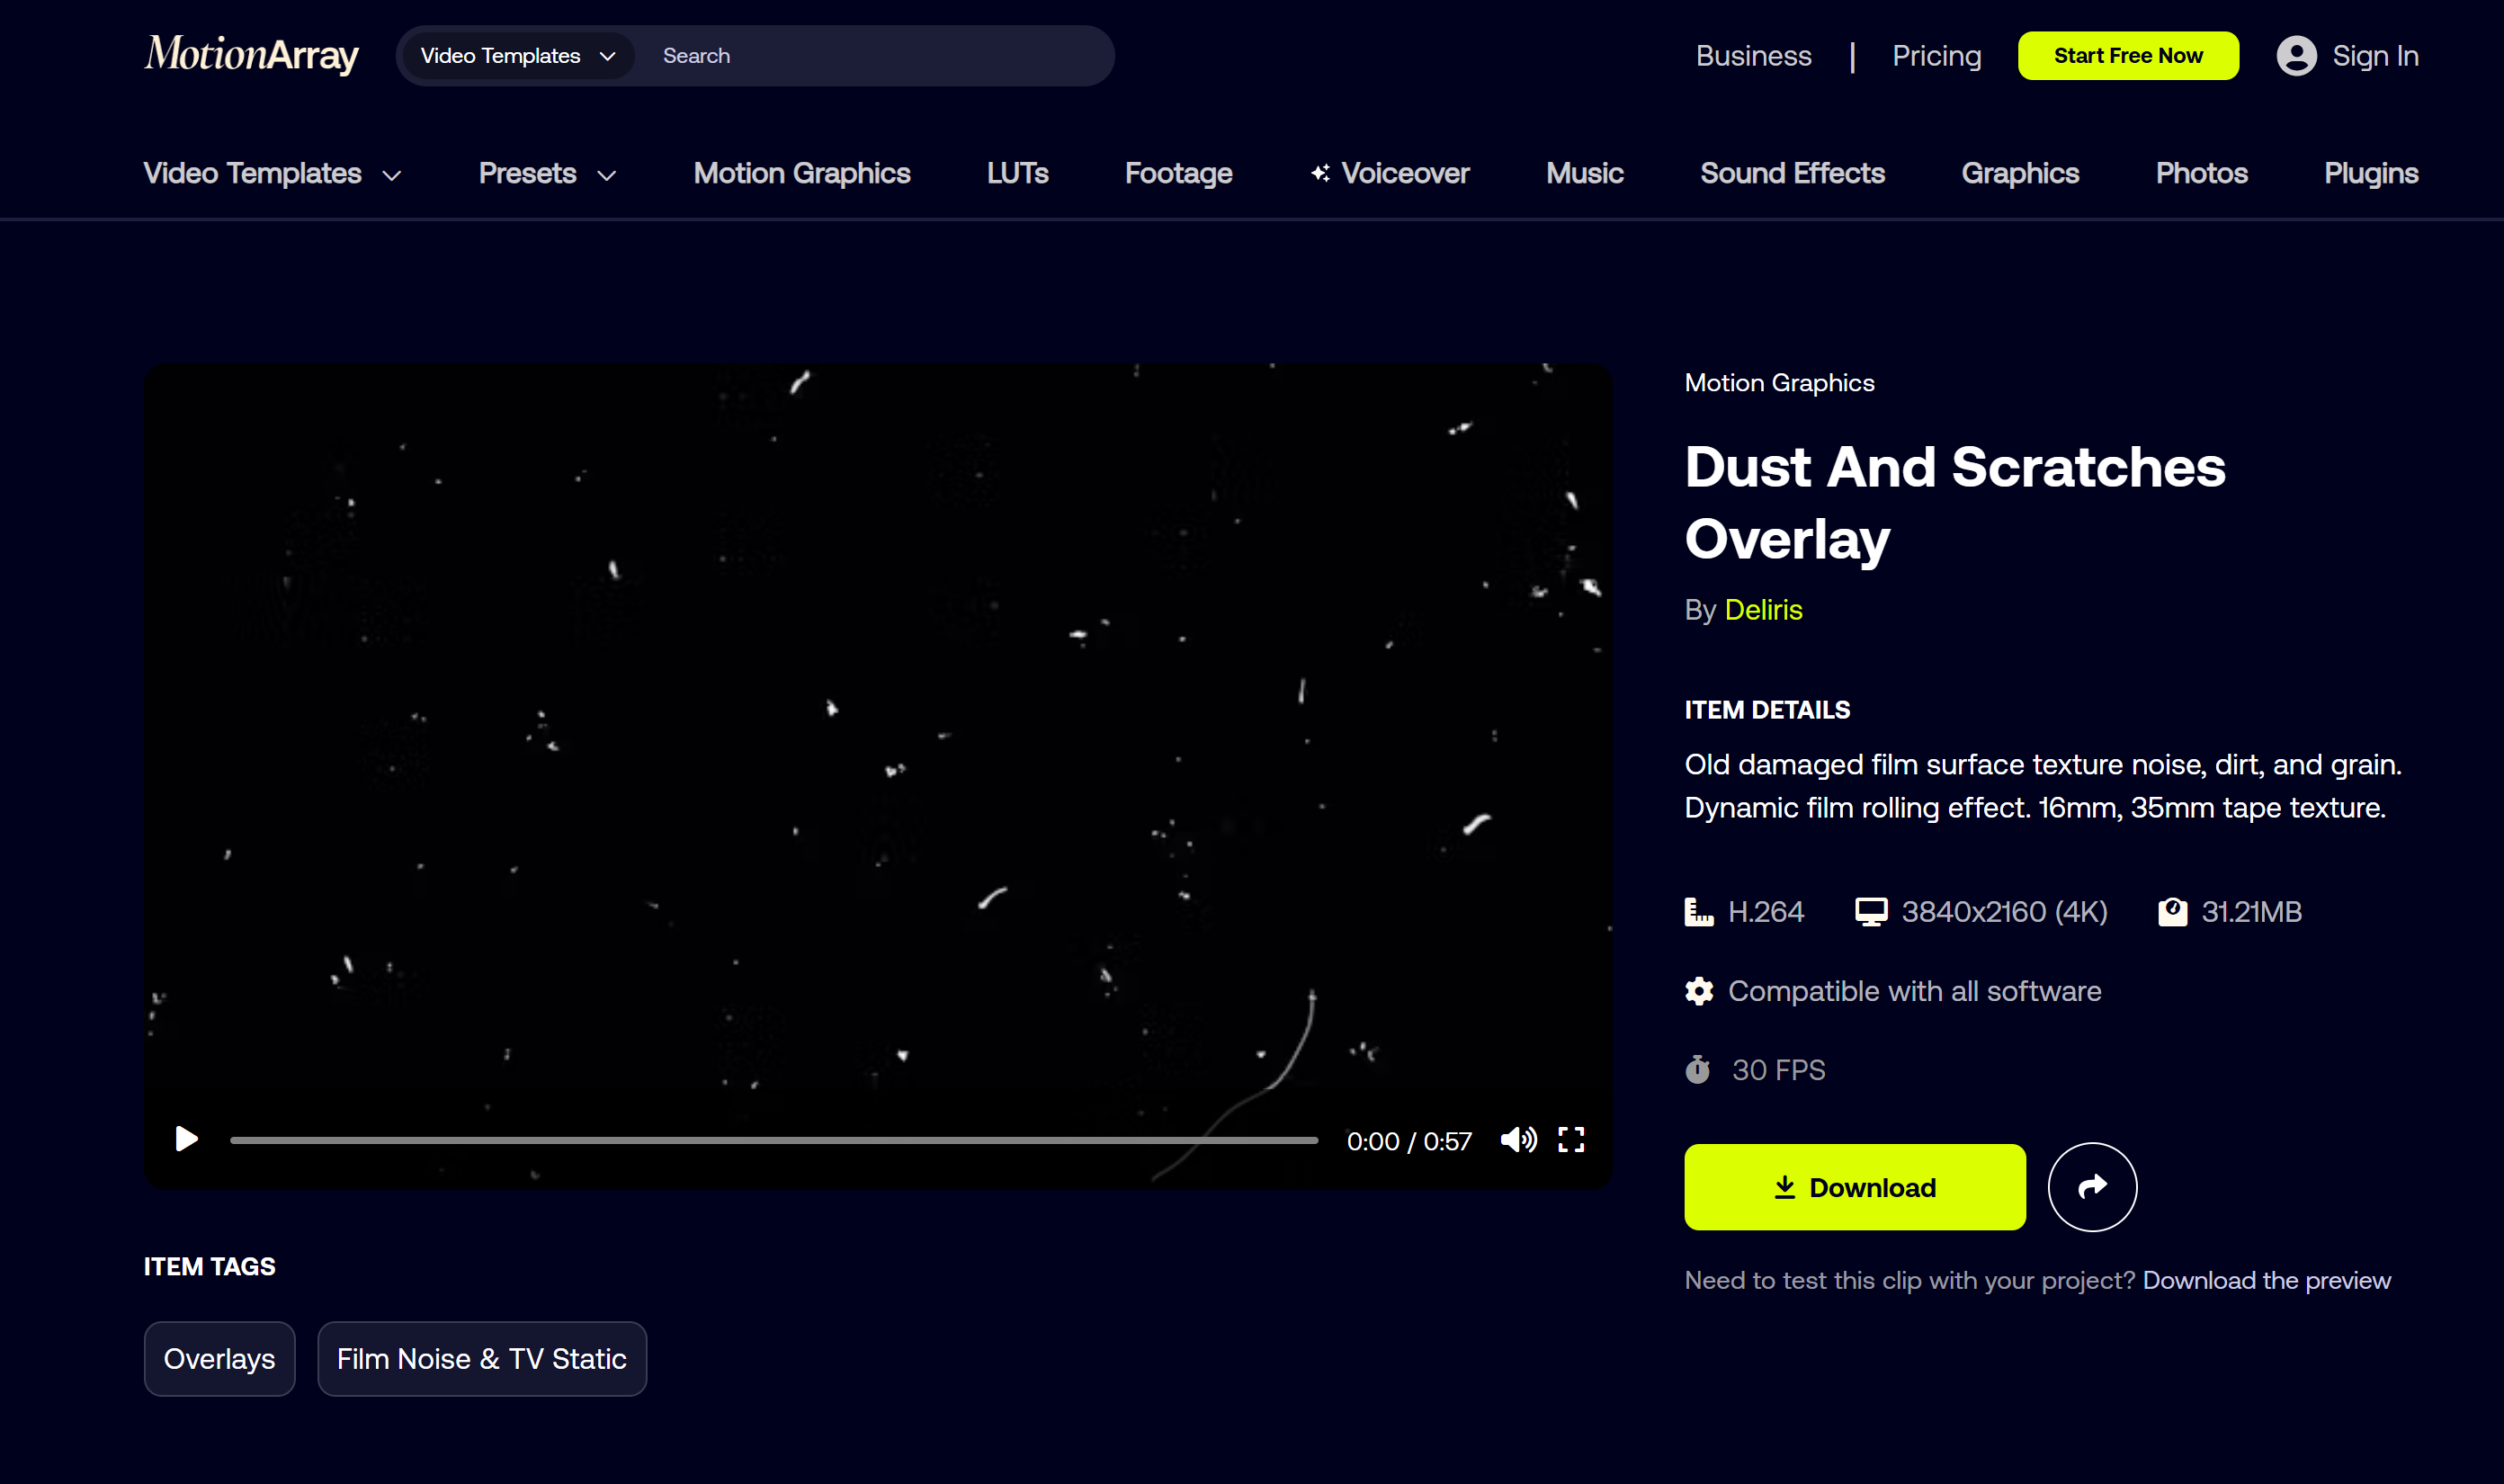Select the Overlays item tag
2504x1484 pixels.
pos(219,1358)
